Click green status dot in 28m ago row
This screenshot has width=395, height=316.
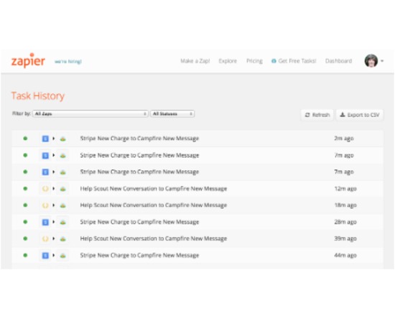click(25, 222)
